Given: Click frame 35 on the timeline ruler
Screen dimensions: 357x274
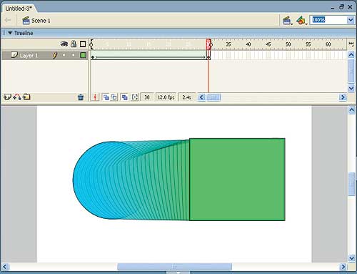Looking at the screenshot, I should pos(228,44).
